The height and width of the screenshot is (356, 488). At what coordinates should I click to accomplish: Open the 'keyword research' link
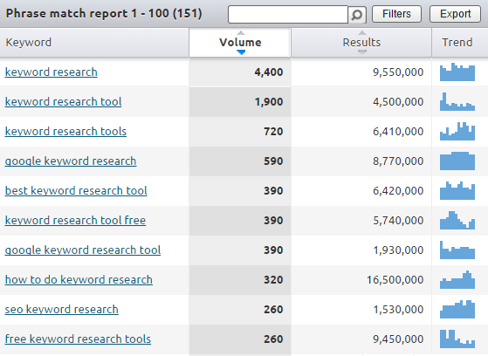coord(51,72)
